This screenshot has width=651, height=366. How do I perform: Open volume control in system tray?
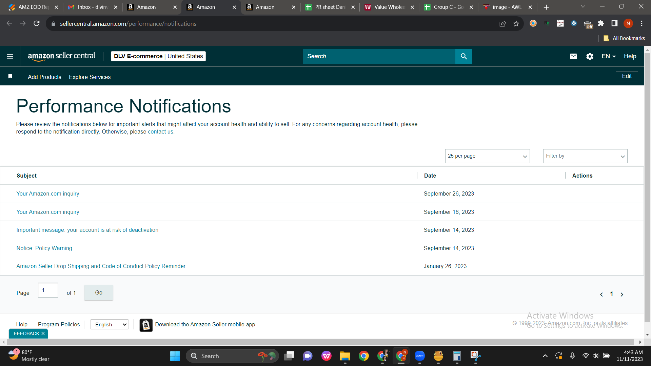[x=595, y=356]
